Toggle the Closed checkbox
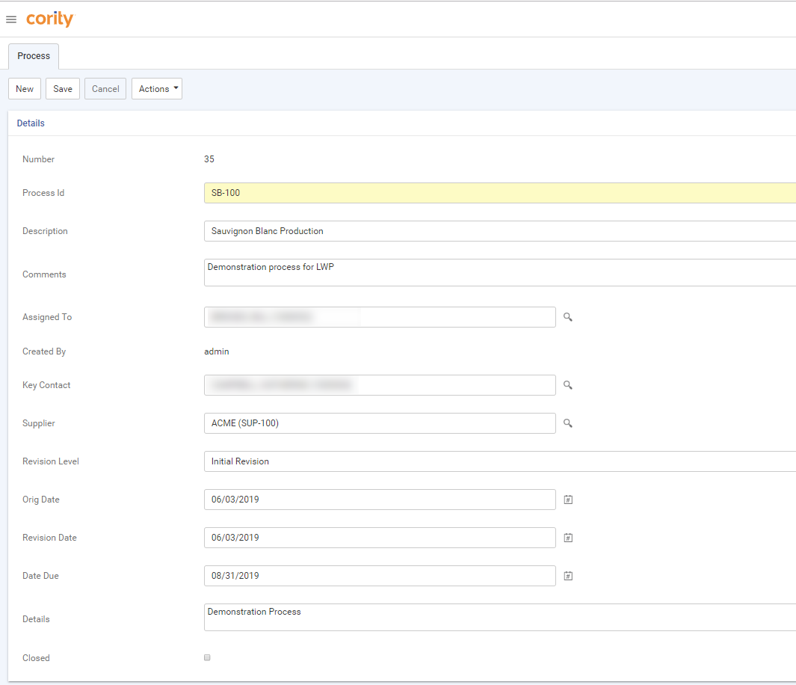The width and height of the screenshot is (796, 685). (x=207, y=658)
